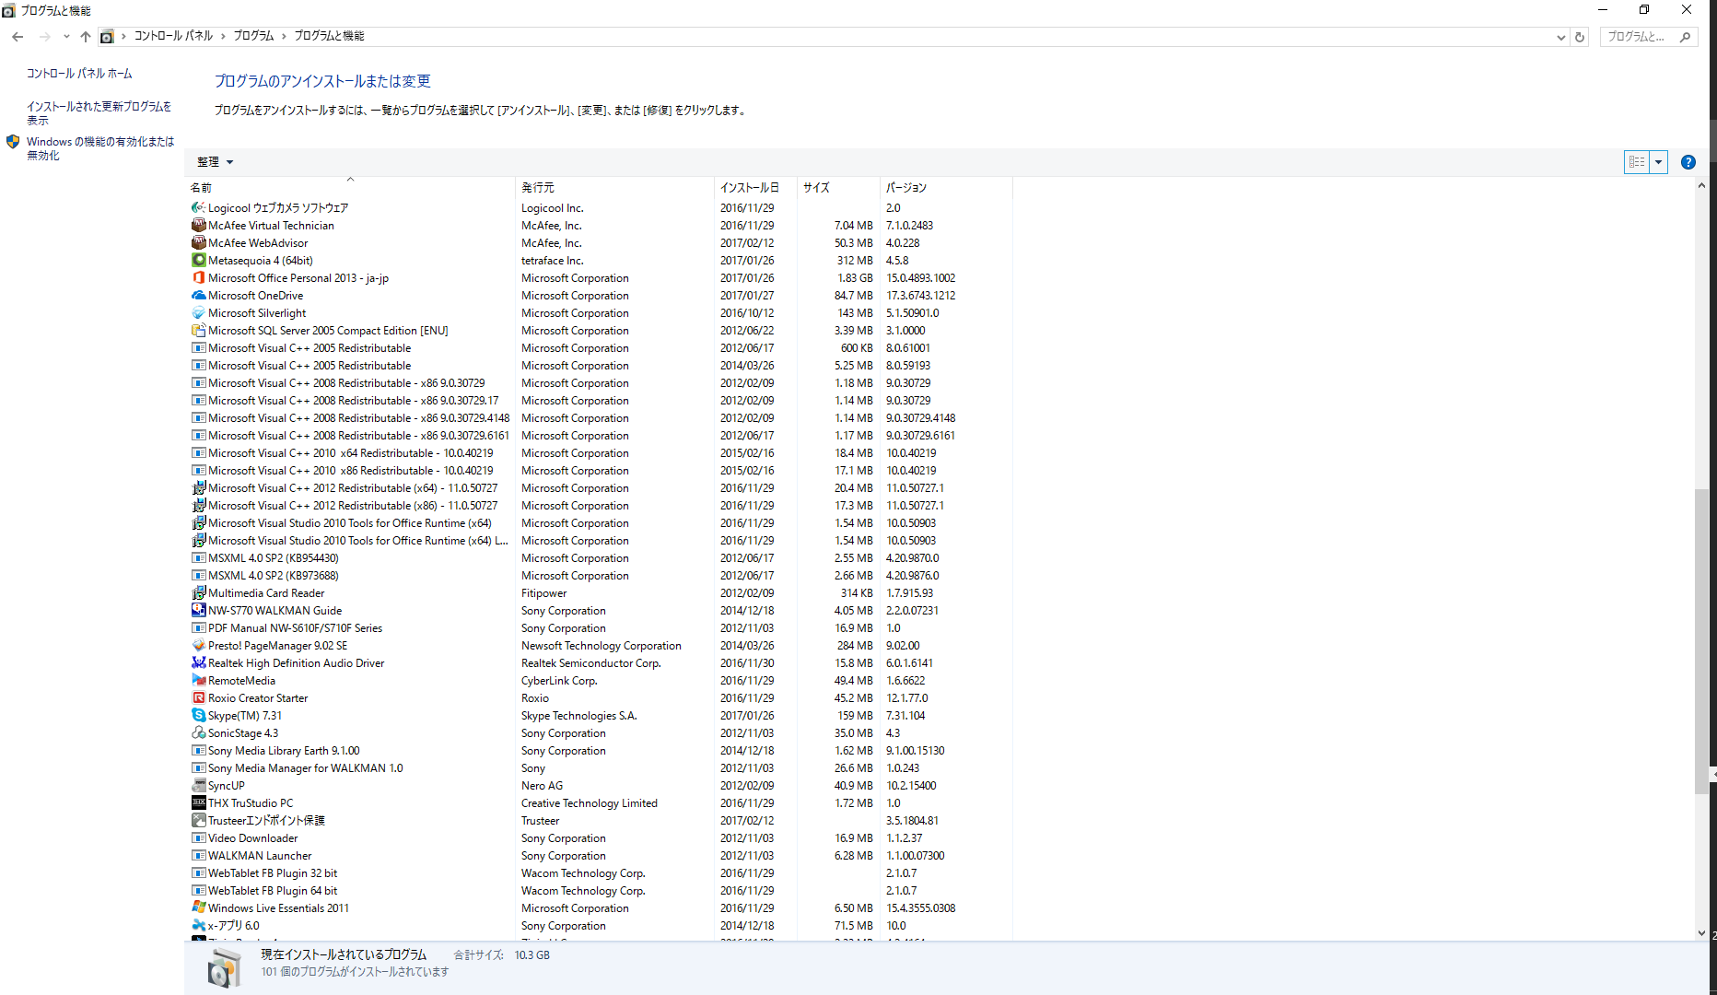Click the Roxio Creator Starter icon
This screenshot has height=995, width=1717.
198,698
